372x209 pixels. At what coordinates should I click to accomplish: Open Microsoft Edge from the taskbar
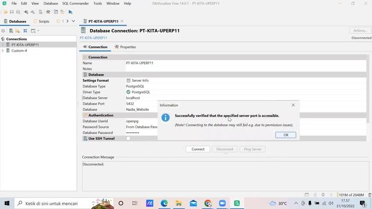click(x=164, y=203)
